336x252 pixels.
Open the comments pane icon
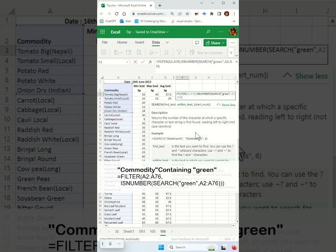(x=197, y=43)
